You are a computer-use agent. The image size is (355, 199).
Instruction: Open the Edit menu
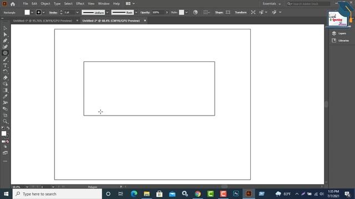tap(34, 4)
